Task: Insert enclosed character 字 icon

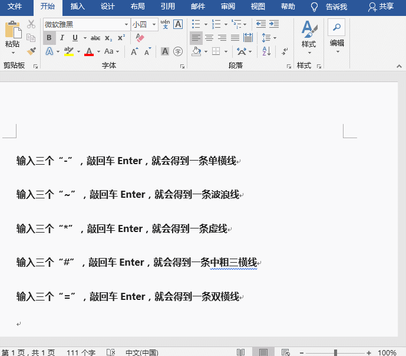Action: point(177,51)
